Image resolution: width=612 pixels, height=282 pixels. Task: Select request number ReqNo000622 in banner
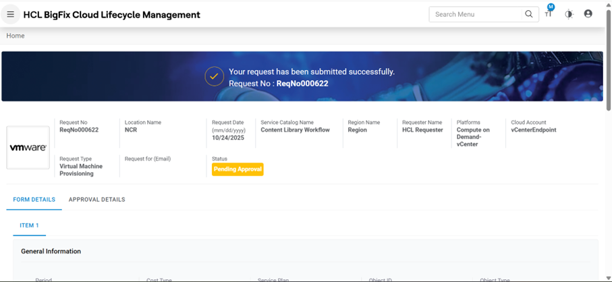coord(302,84)
